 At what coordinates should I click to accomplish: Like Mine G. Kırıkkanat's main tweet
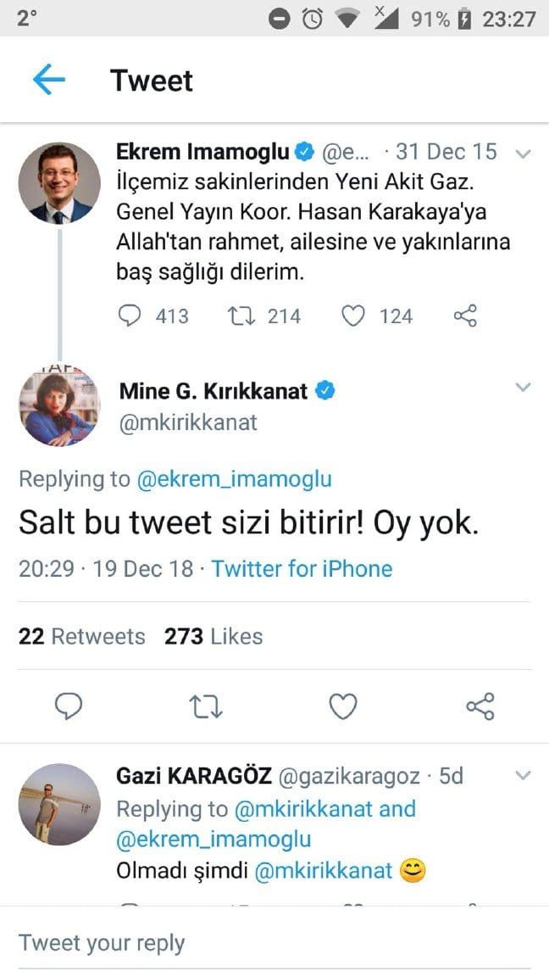point(343,706)
